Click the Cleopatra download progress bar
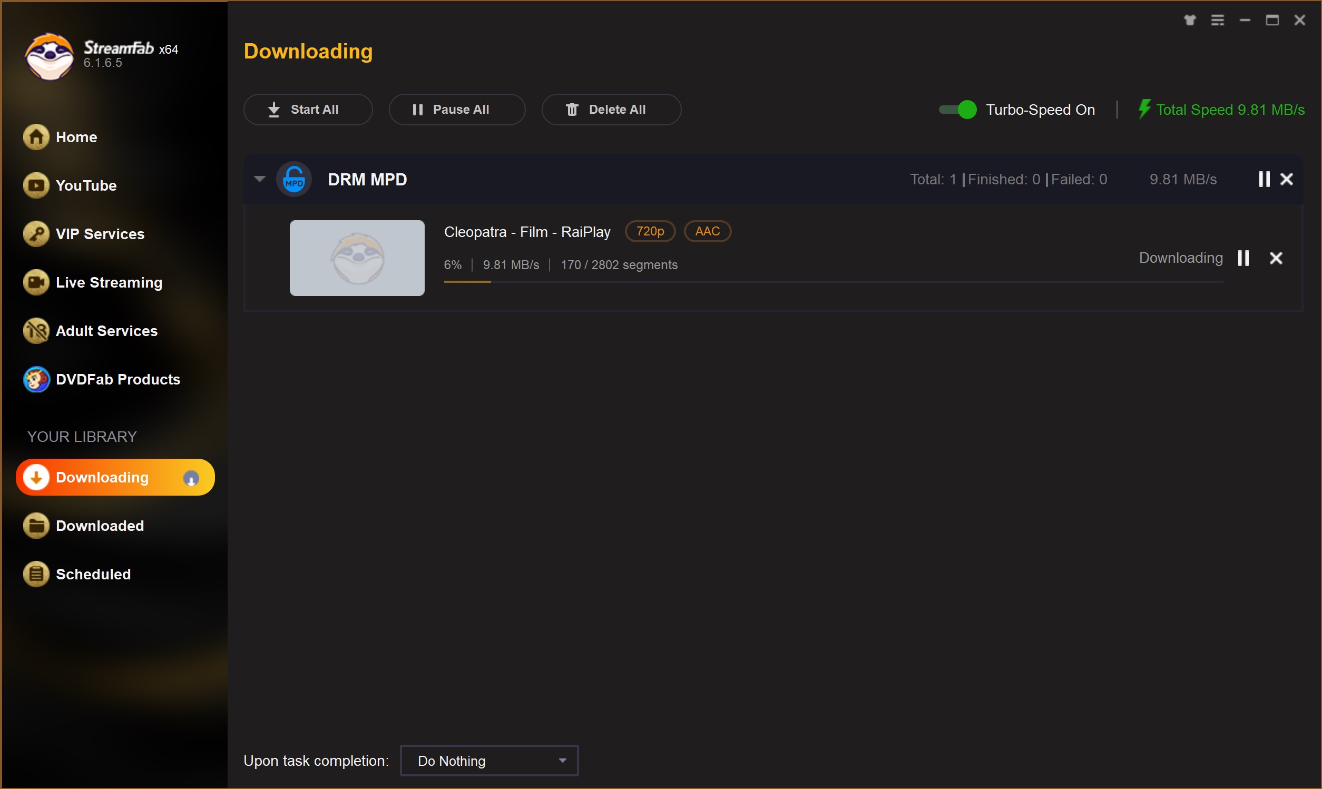Viewport: 1322px width, 789px height. coord(833,282)
